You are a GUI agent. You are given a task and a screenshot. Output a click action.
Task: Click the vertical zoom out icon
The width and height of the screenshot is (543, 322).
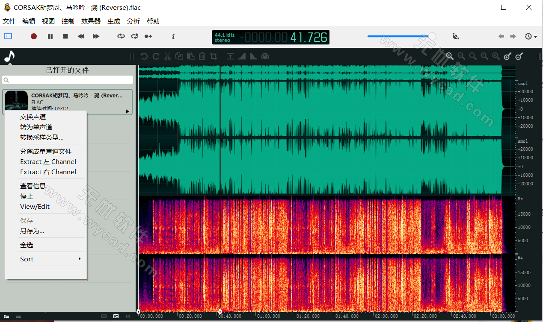519,56
